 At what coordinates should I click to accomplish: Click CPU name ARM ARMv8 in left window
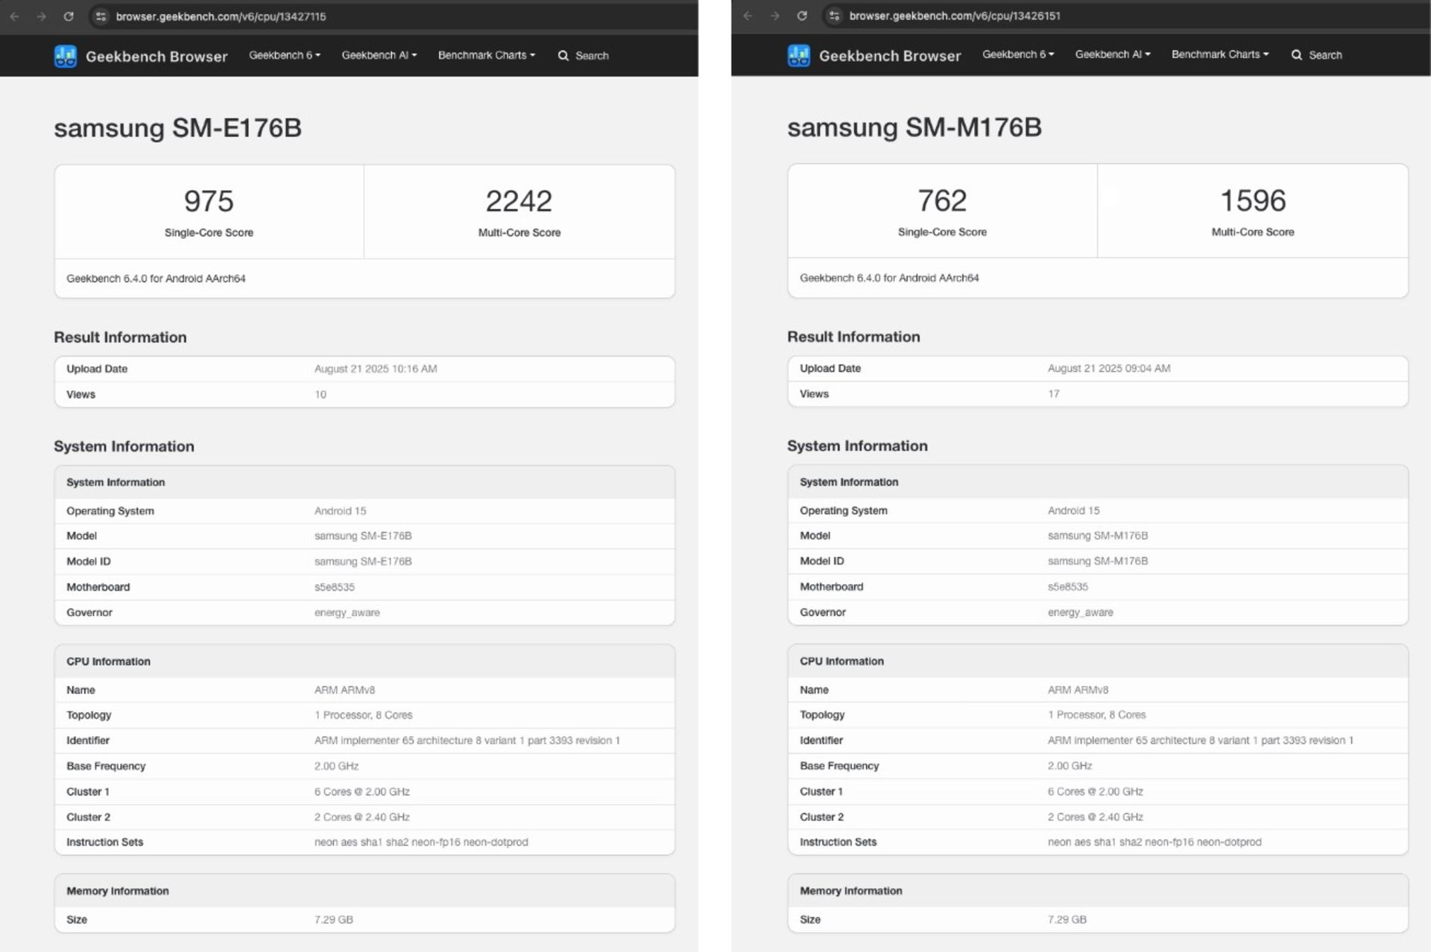344,691
